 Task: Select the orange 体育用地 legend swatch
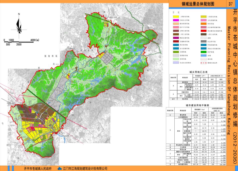[204, 23]
